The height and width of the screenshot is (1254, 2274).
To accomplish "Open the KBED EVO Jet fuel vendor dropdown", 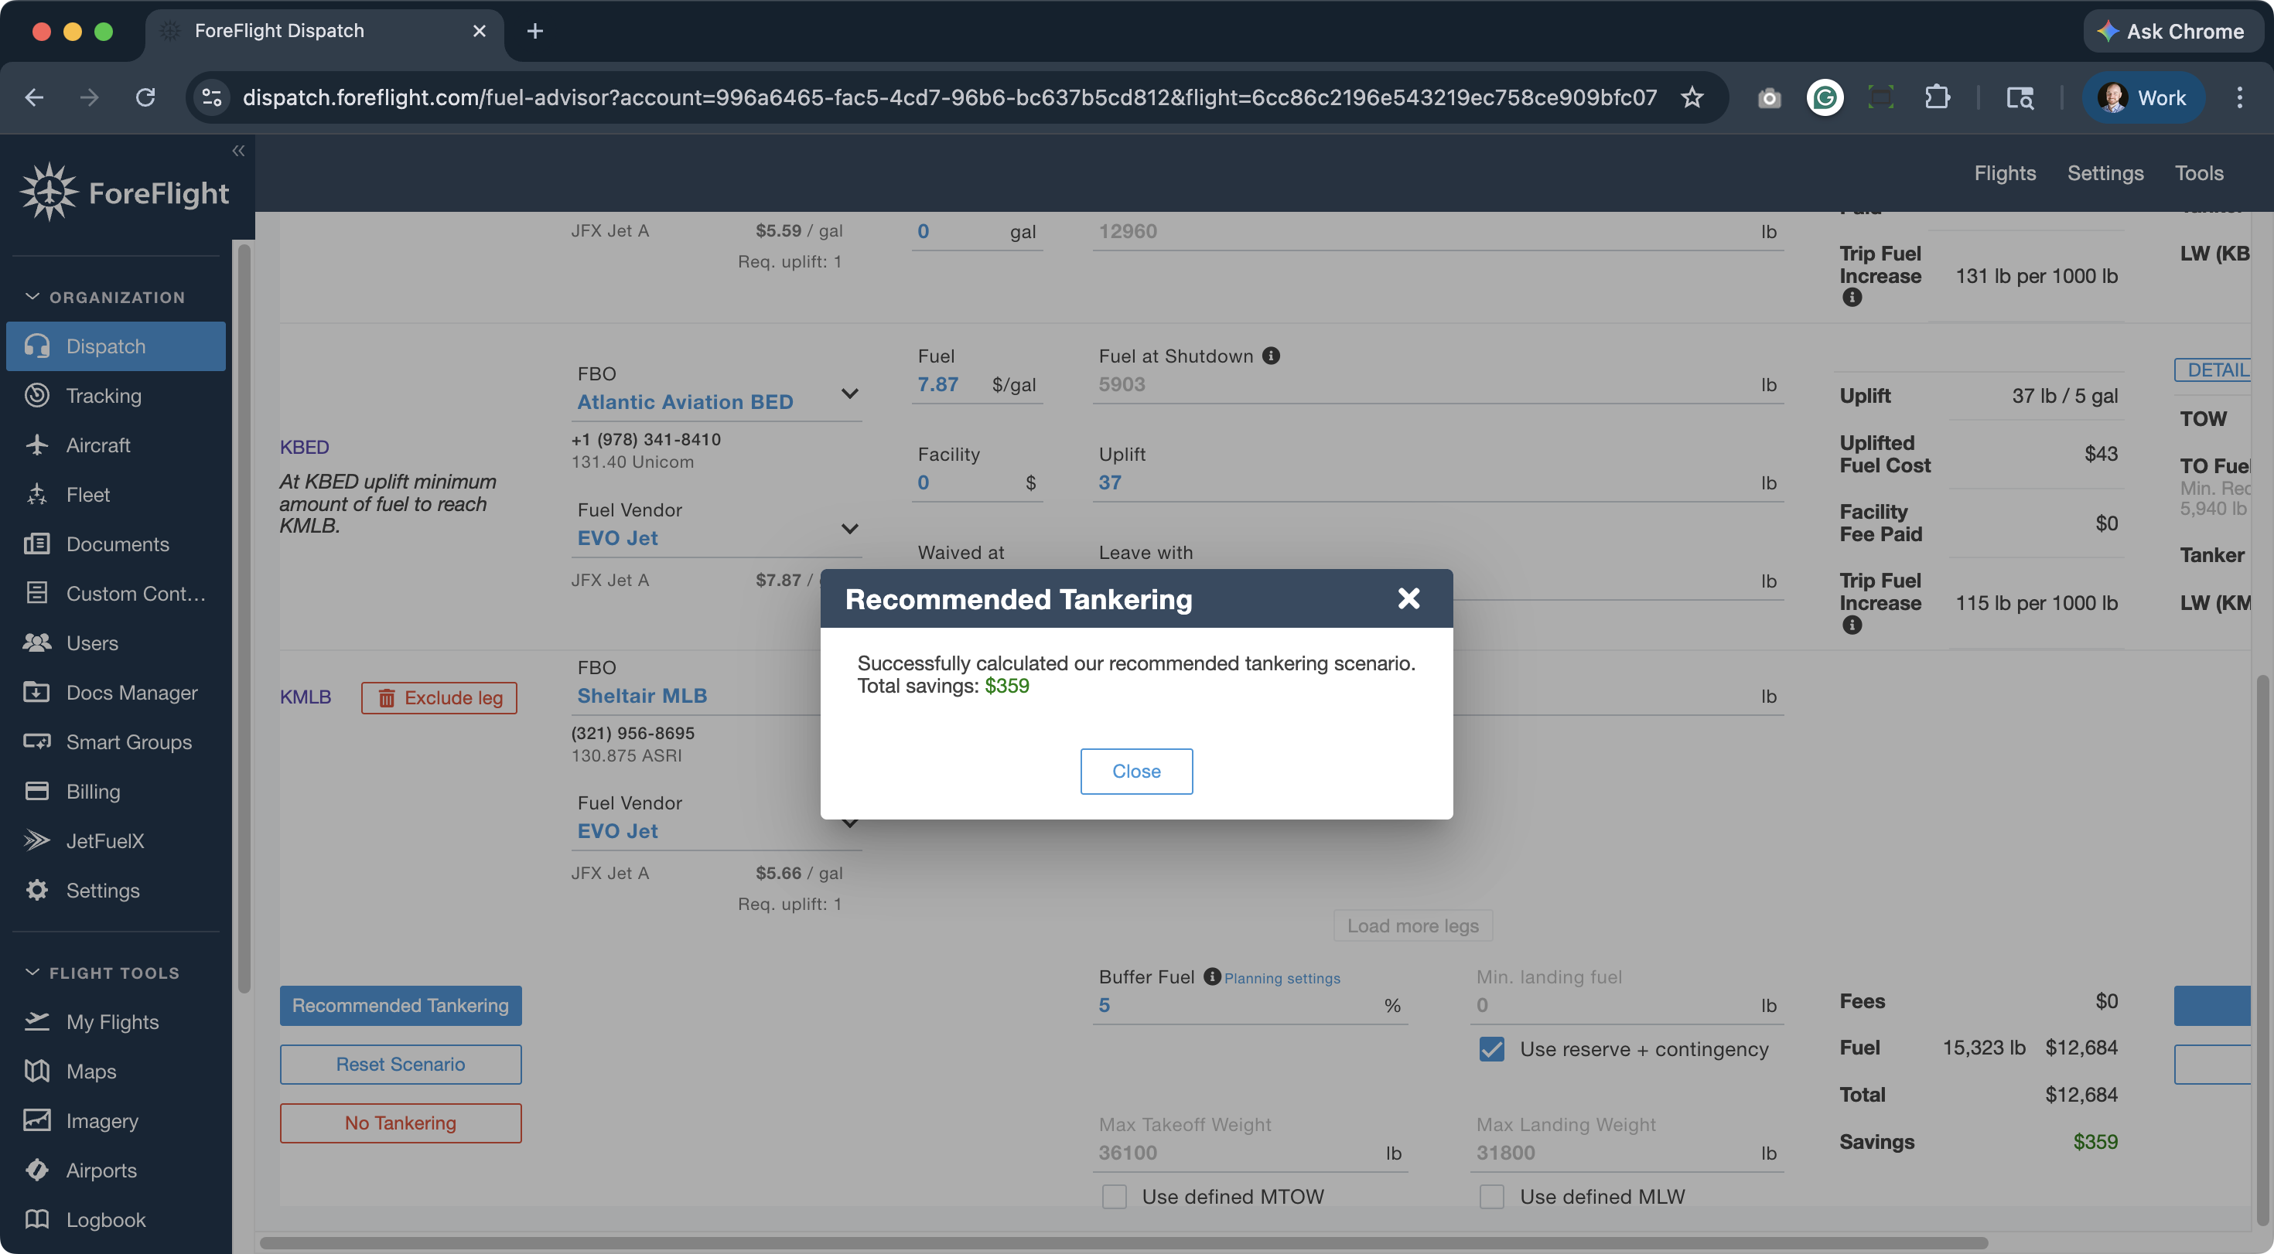I will click(x=849, y=529).
